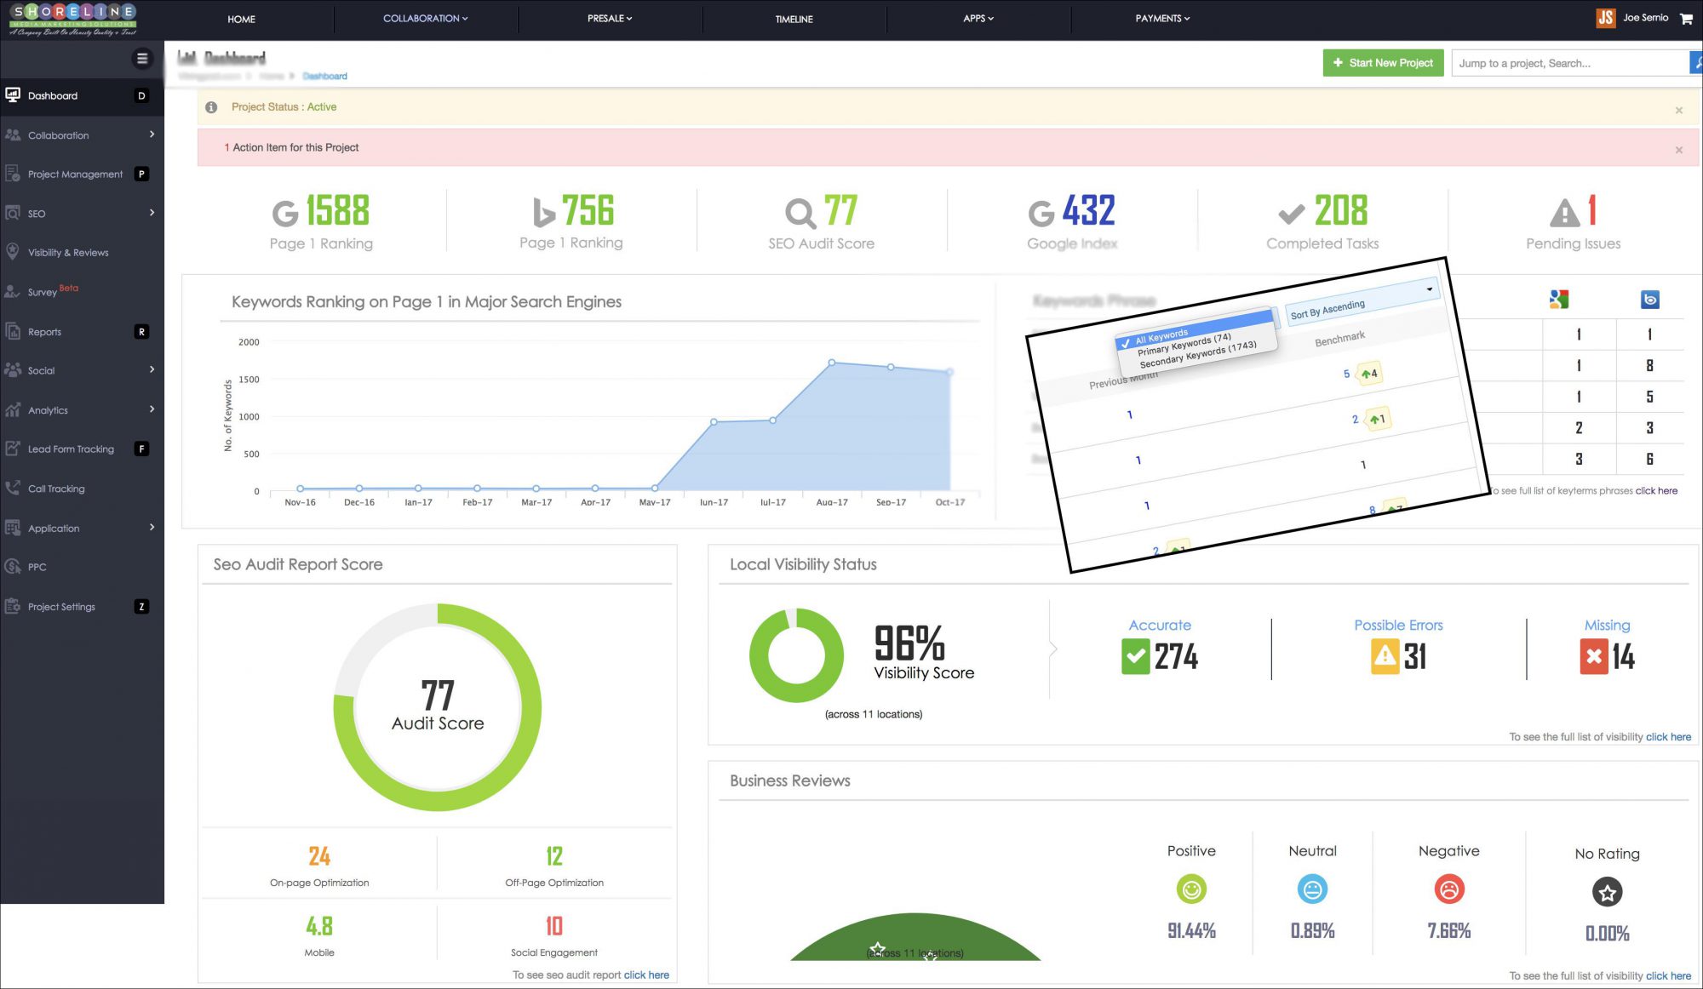Screen dimensions: 1703x989
Task: Click the Visibility & Reviews pin icon
Action: tap(13, 252)
